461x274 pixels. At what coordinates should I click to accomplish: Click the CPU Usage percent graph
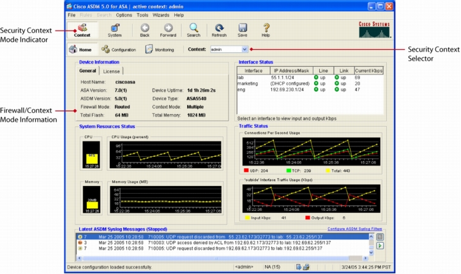(x=165, y=155)
